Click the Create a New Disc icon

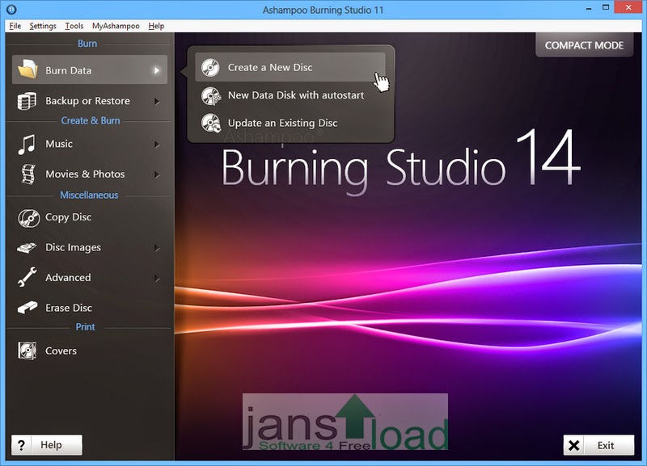tap(210, 68)
